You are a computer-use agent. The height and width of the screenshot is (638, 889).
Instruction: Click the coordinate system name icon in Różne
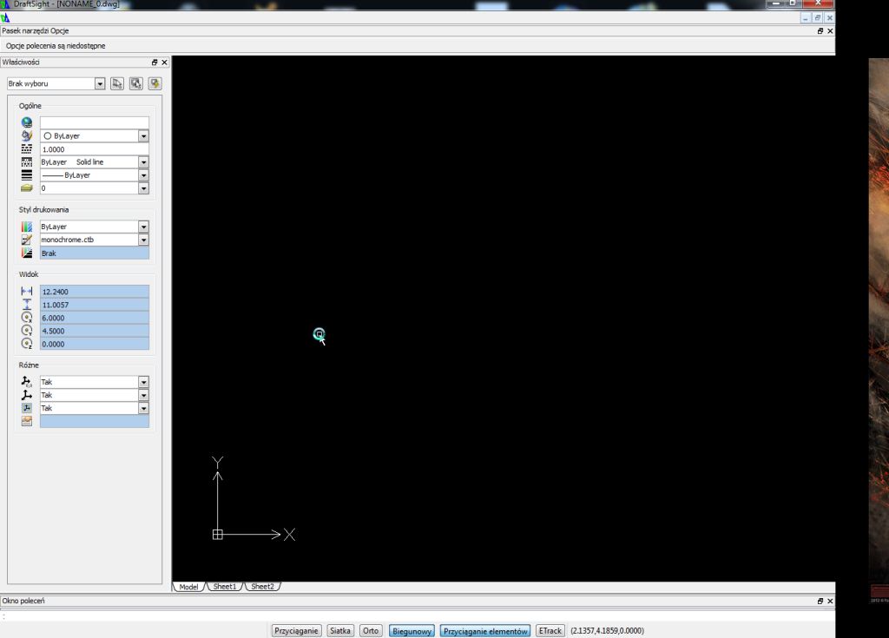pos(27,421)
